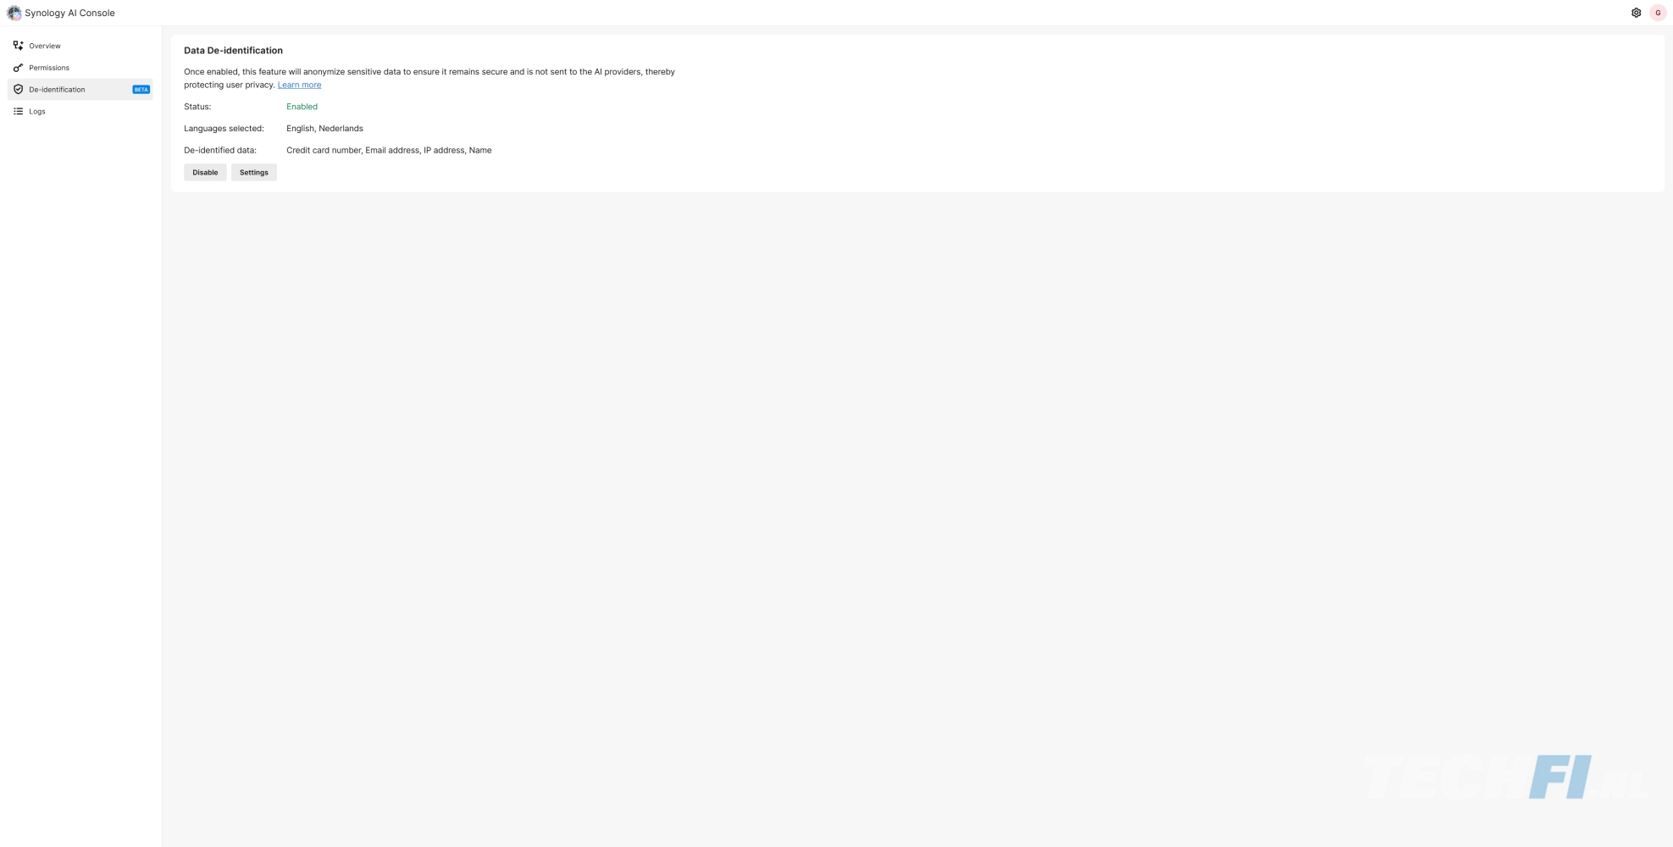Click the Permissions key icon
Screen dimensions: 1673x847
18,68
